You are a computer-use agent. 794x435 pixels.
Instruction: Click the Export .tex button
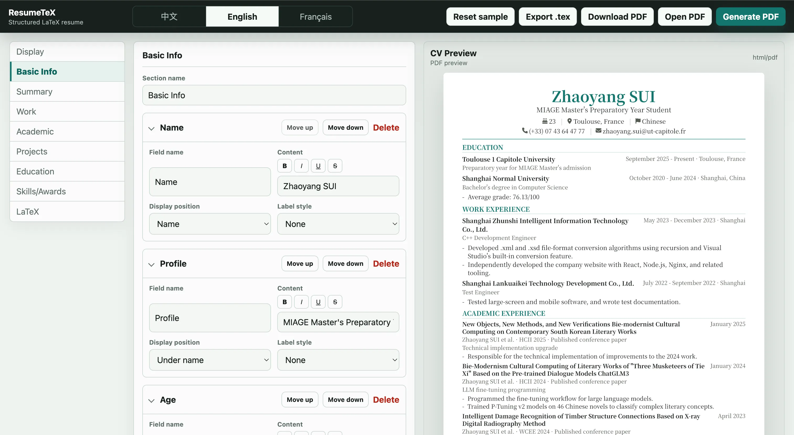(x=548, y=17)
